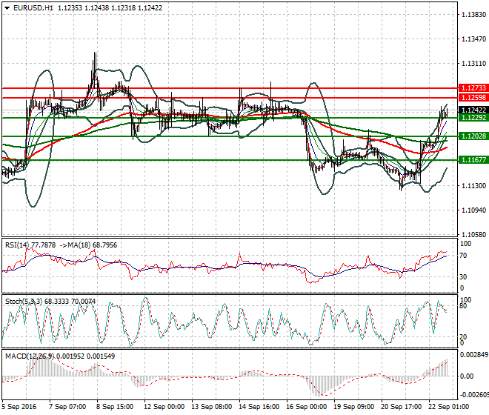Click the red 1.12598 resistance price label
489x415 pixels.
[x=473, y=98]
